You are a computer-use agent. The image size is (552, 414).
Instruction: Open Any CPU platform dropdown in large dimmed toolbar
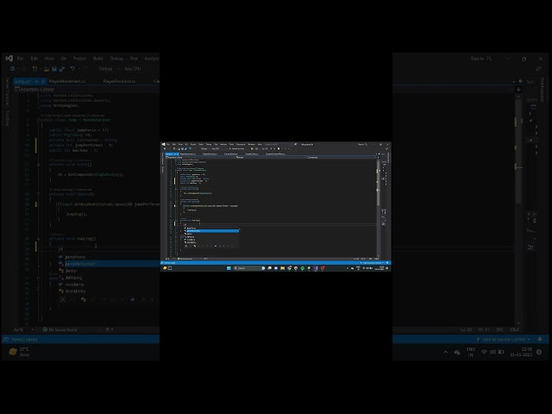[133, 69]
